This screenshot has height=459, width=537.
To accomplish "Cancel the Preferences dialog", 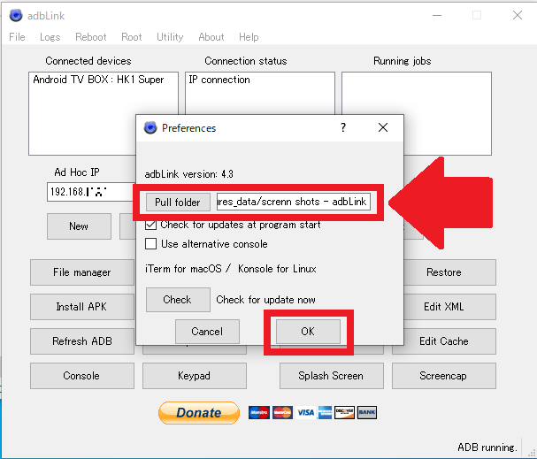I will point(207,332).
